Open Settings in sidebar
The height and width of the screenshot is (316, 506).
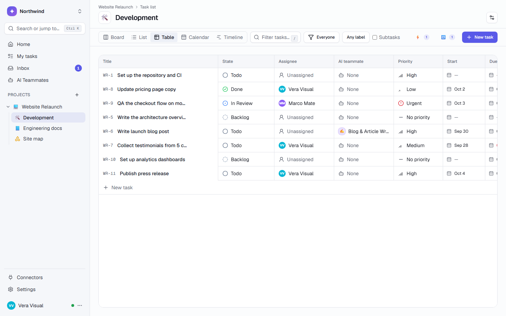tap(45, 289)
